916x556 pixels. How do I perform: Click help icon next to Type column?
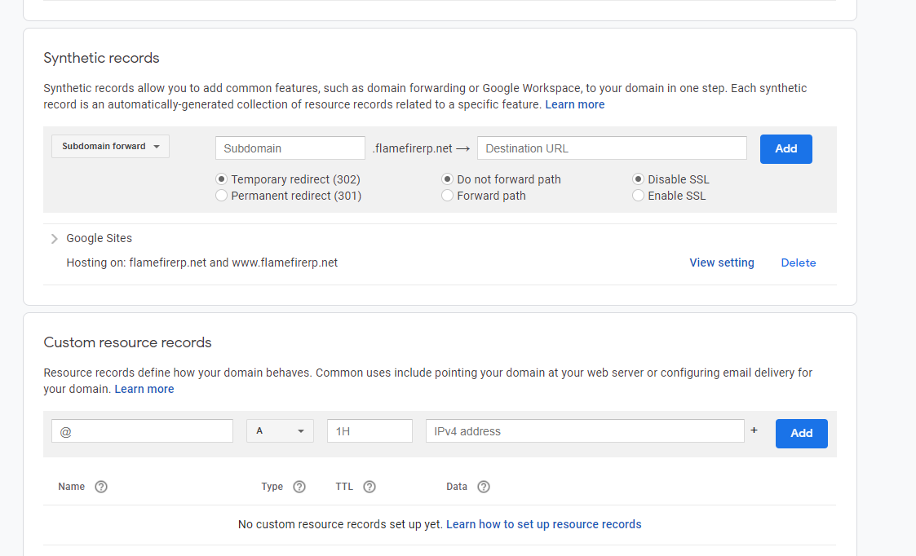(x=299, y=487)
